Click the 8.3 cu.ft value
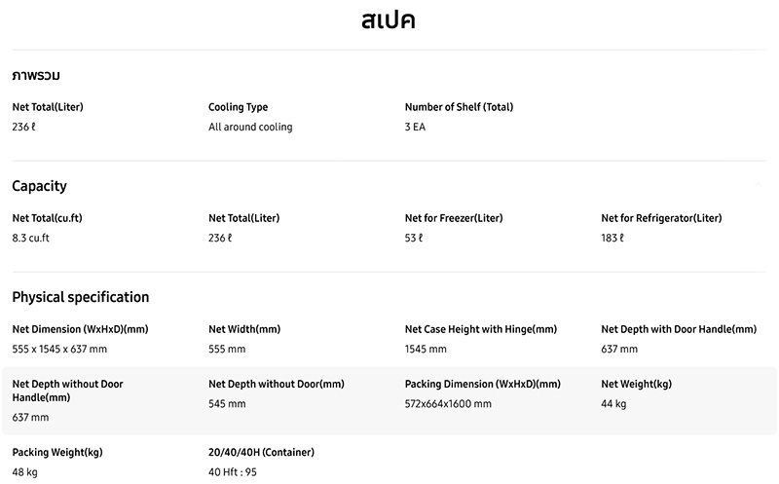779x484 pixels. click(x=31, y=238)
